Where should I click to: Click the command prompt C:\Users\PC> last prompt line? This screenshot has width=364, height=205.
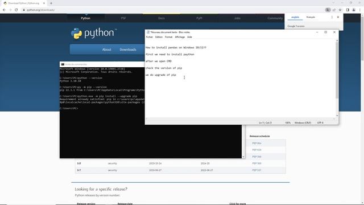point(69,108)
